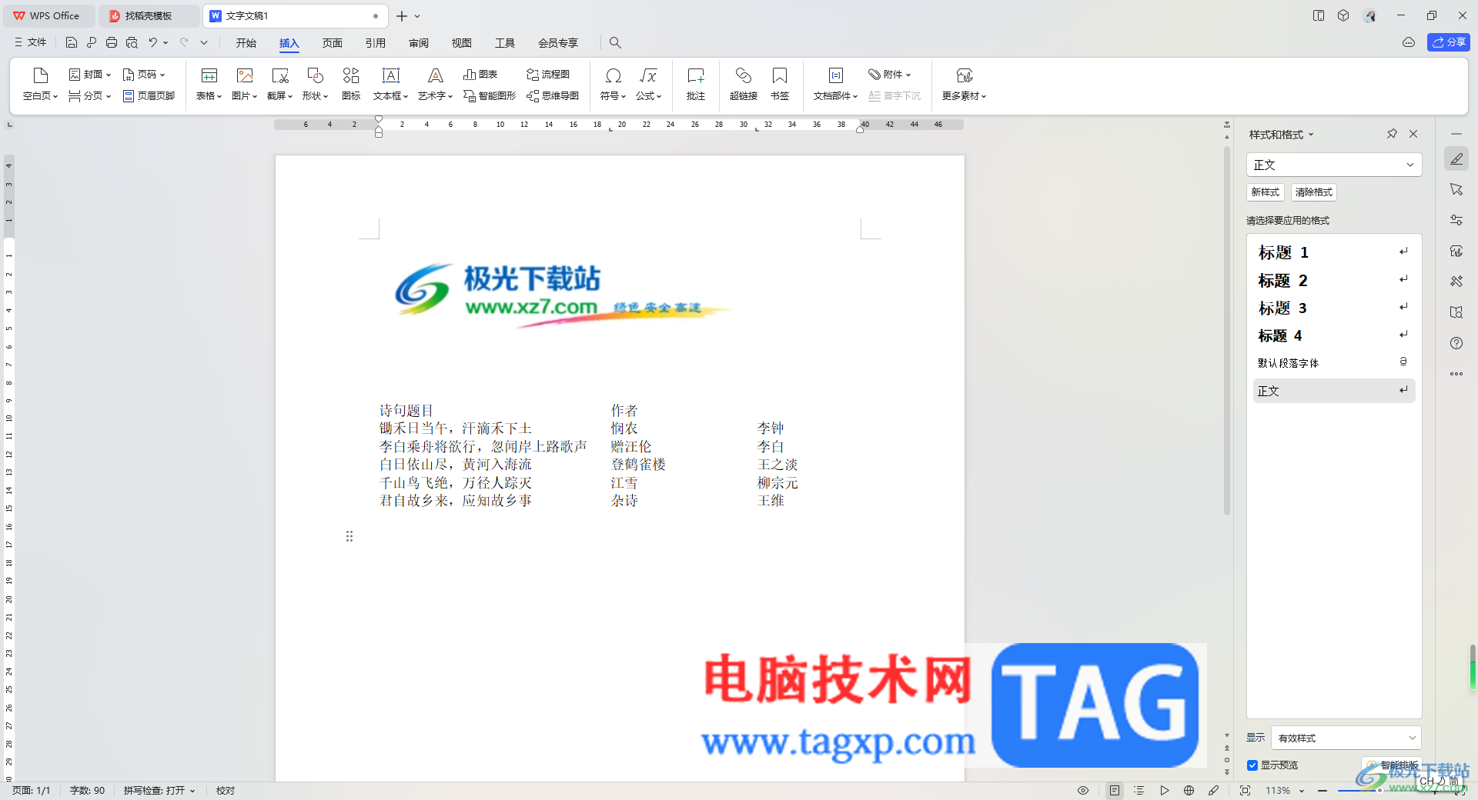This screenshot has height=800, width=1478.
Task: Toggle the 显示预览 checkbox
Action: pos(1252,765)
